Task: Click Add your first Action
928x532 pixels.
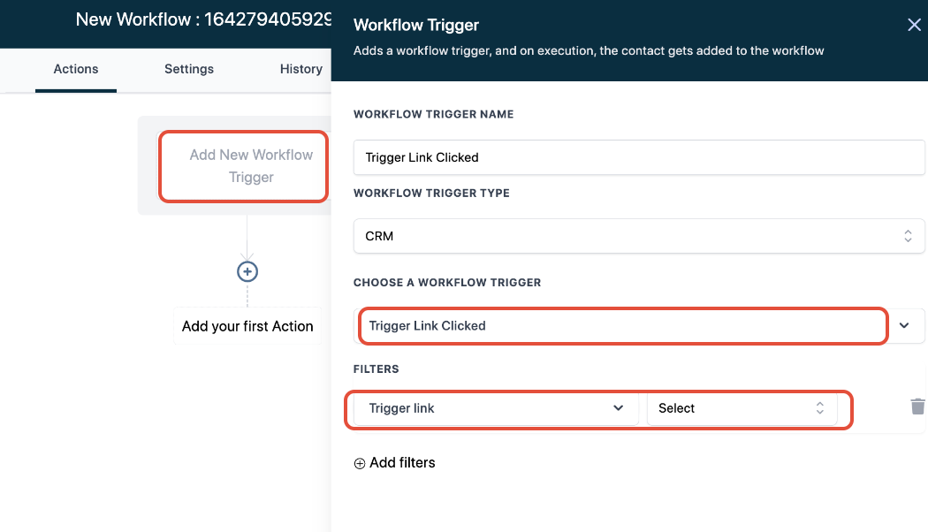Action: tap(247, 326)
